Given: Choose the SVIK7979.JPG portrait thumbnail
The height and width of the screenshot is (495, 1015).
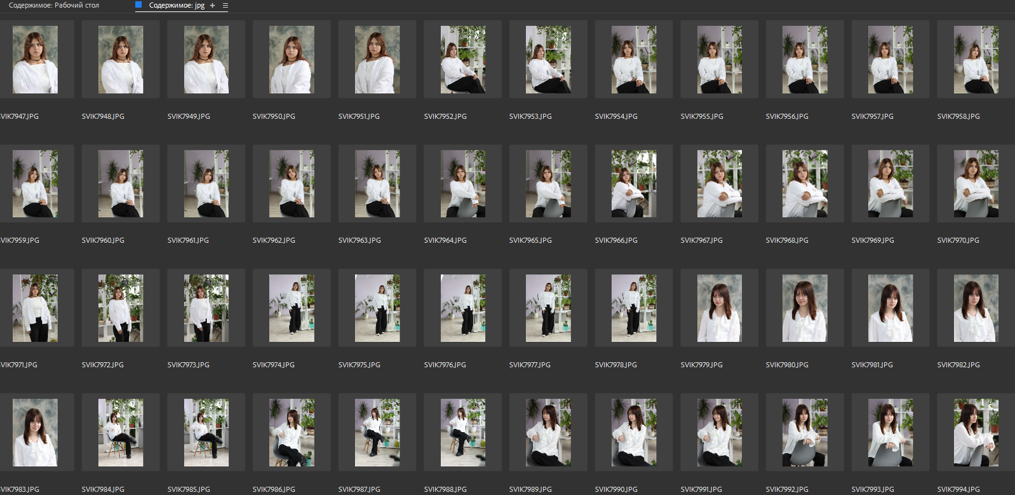Looking at the screenshot, I should tap(719, 308).
